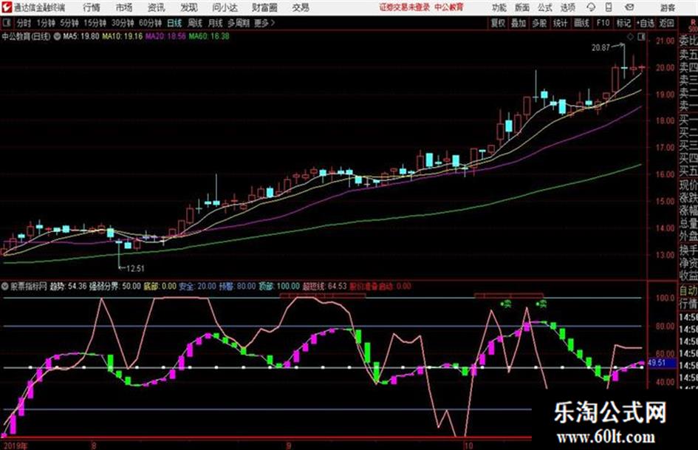698x450 pixels.
Task: Switch to the 月线 monthly tab
Action: click(216, 23)
